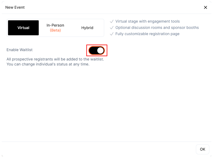This screenshot has width=214, height=159.
Task: Click the New Event dialog title
Action: point(15,8)
